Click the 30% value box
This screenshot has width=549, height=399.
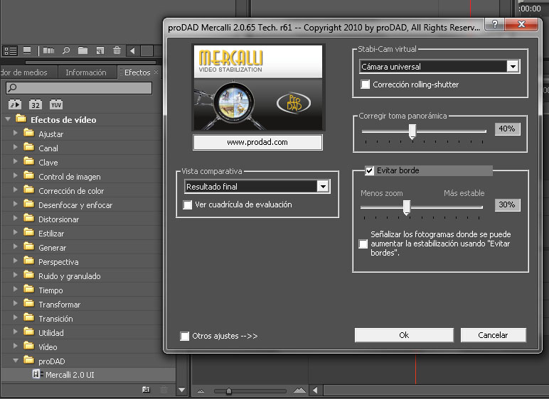click(507, 205)
